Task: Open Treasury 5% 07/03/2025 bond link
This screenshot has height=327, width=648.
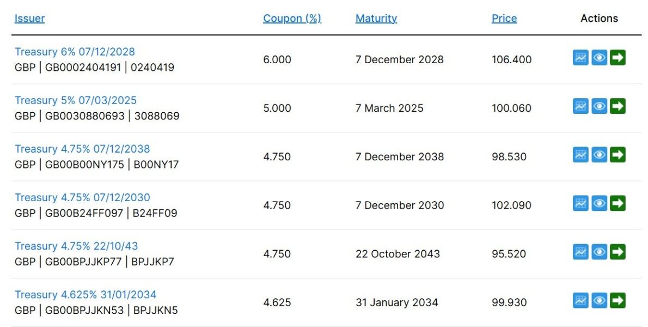Action: click(x=76, y=100)
